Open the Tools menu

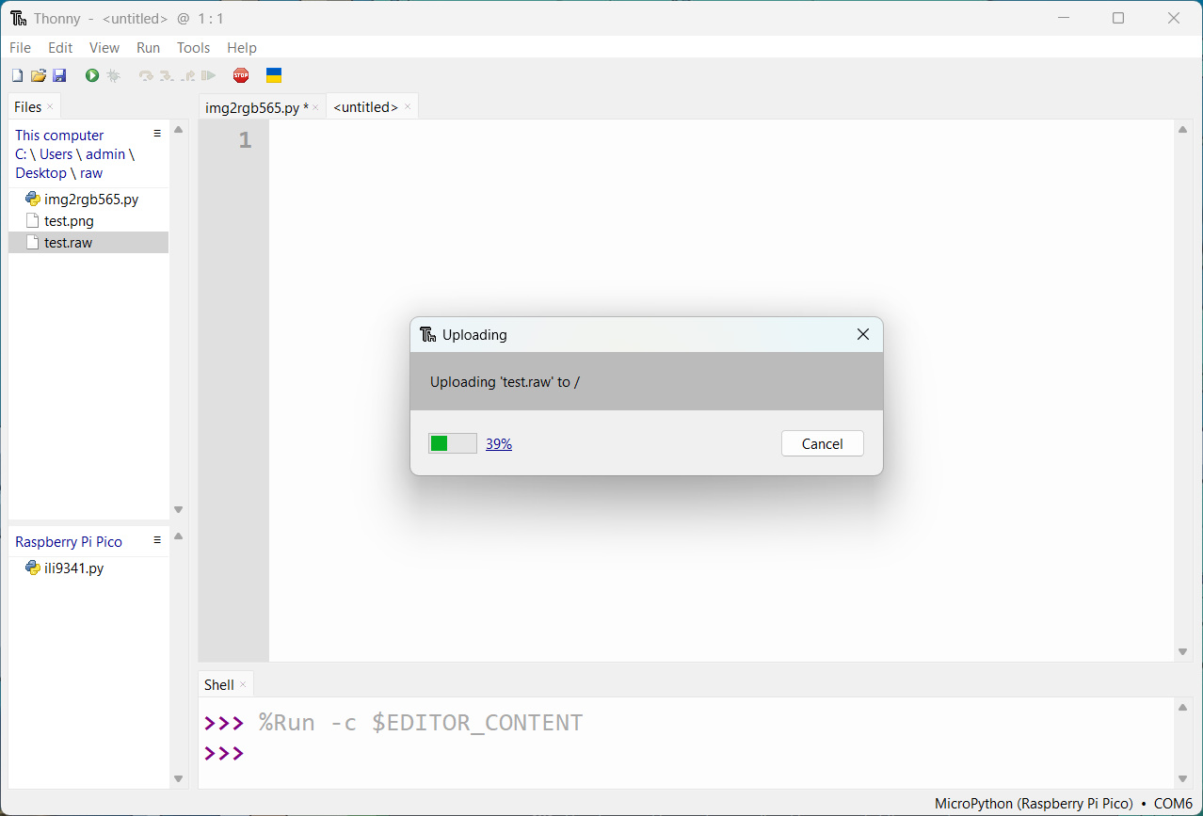tap(194, 47)
